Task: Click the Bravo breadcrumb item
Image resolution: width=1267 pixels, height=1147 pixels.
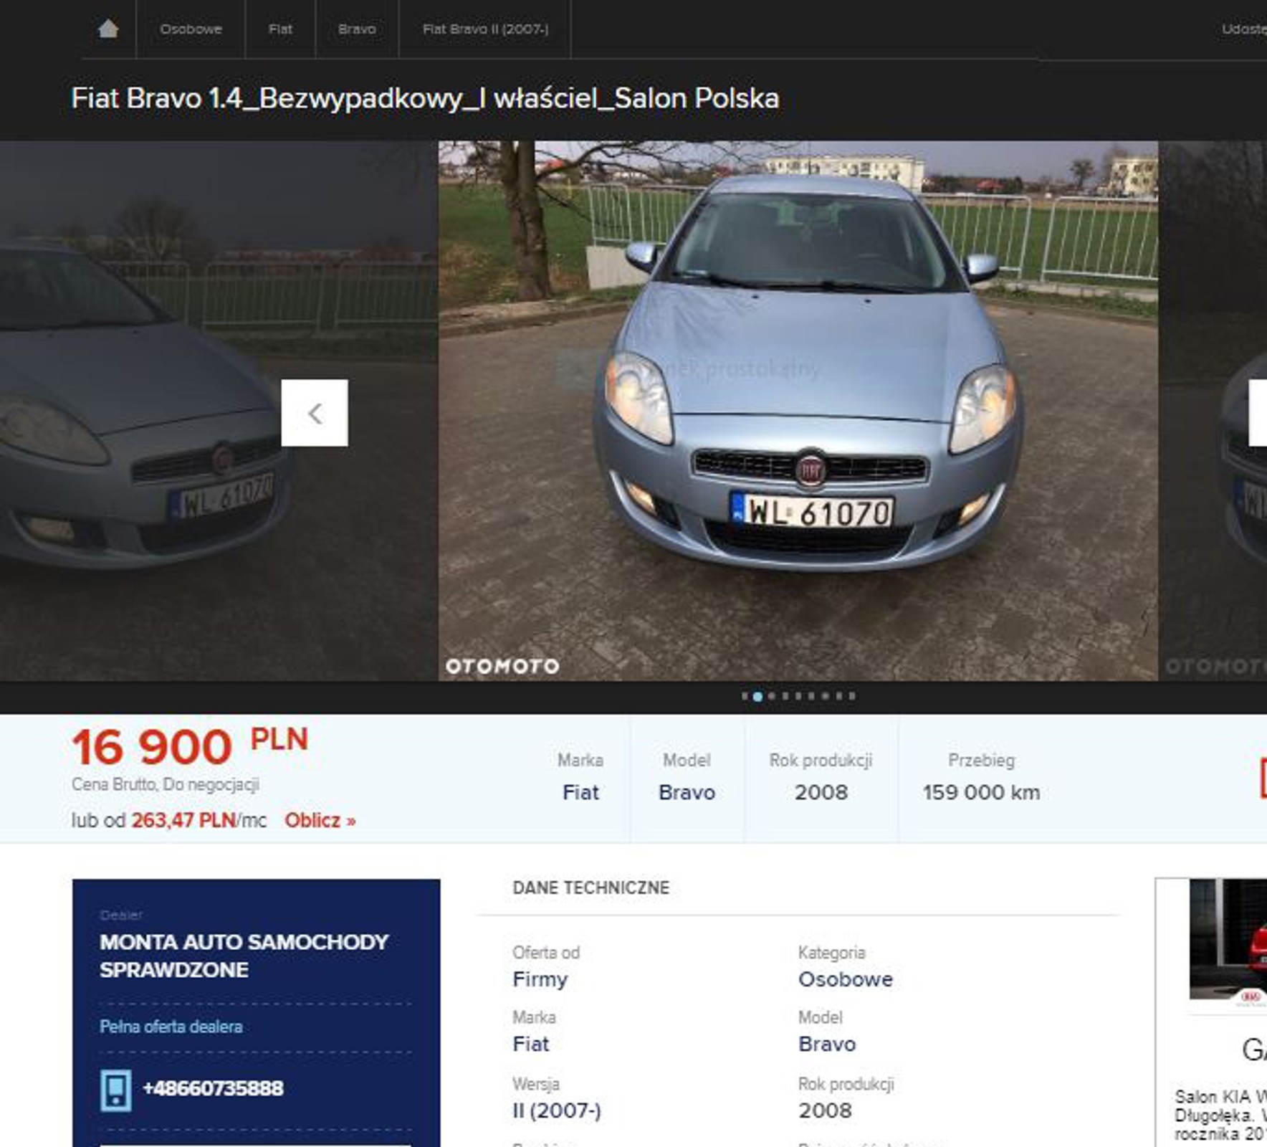Action: pos(356,29)
